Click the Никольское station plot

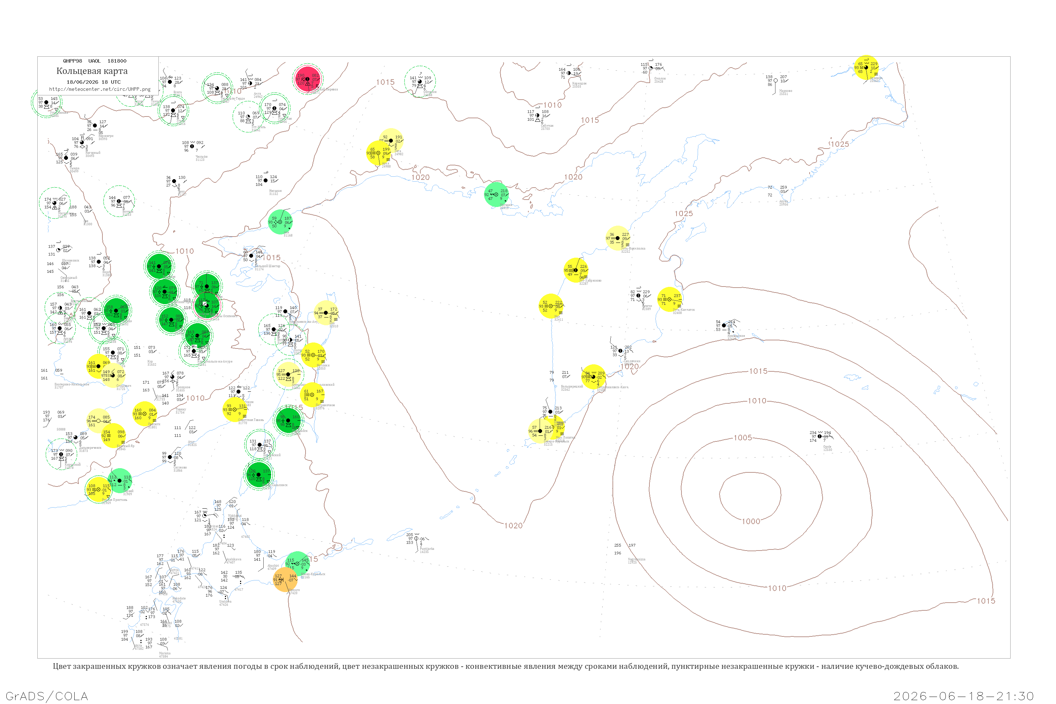click(x=724, y=326)
